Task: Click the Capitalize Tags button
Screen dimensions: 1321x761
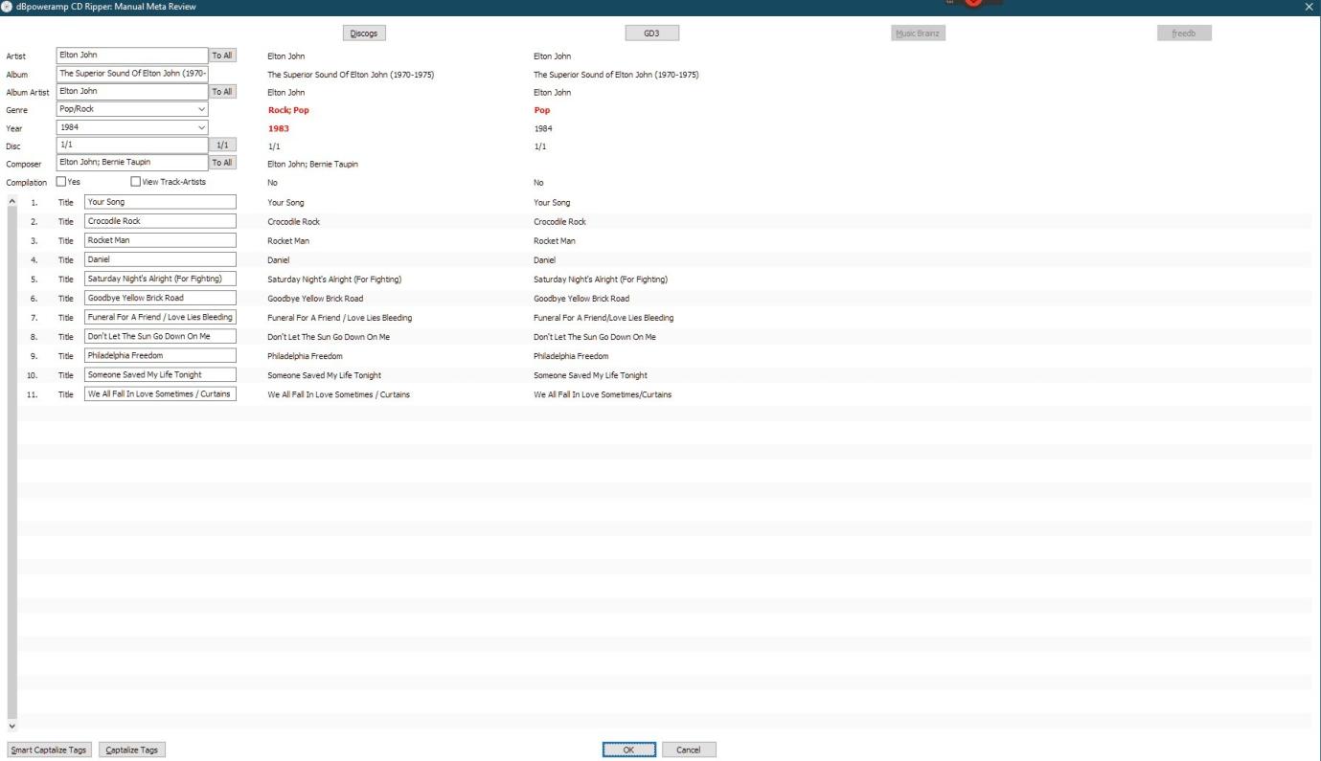Action: point(133,750)
